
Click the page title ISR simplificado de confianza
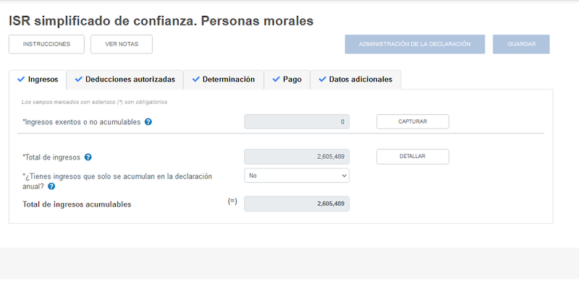(x=161, y=21)
